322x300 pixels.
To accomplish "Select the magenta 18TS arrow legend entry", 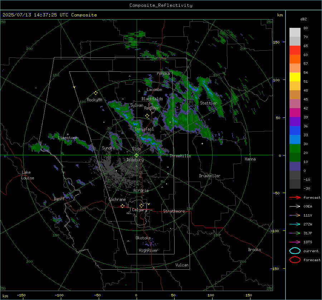I will click(295, 242).
